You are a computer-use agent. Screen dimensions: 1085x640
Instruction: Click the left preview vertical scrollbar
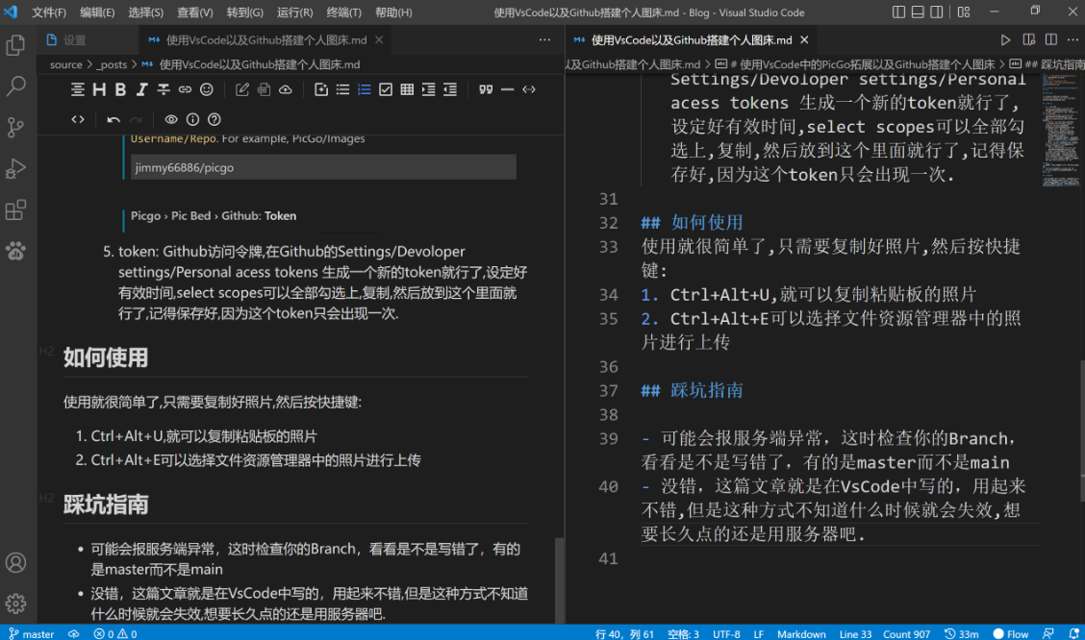click(559, 580)
